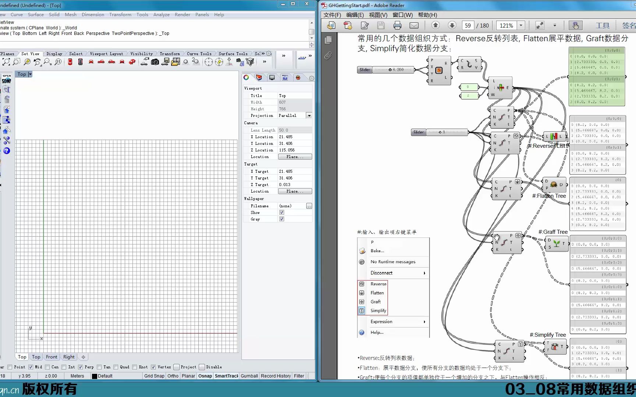
Task: Open the page thumbnails panel icon
Action: [328, 40]
